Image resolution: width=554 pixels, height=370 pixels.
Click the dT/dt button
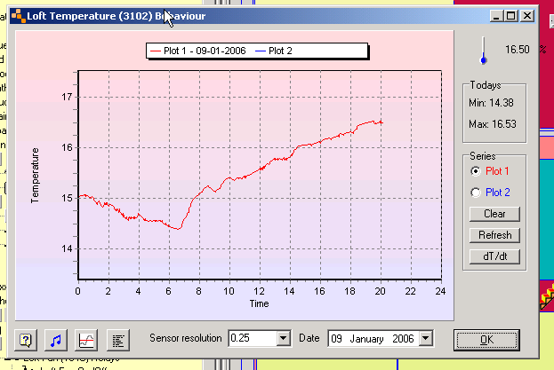point(494,256)
